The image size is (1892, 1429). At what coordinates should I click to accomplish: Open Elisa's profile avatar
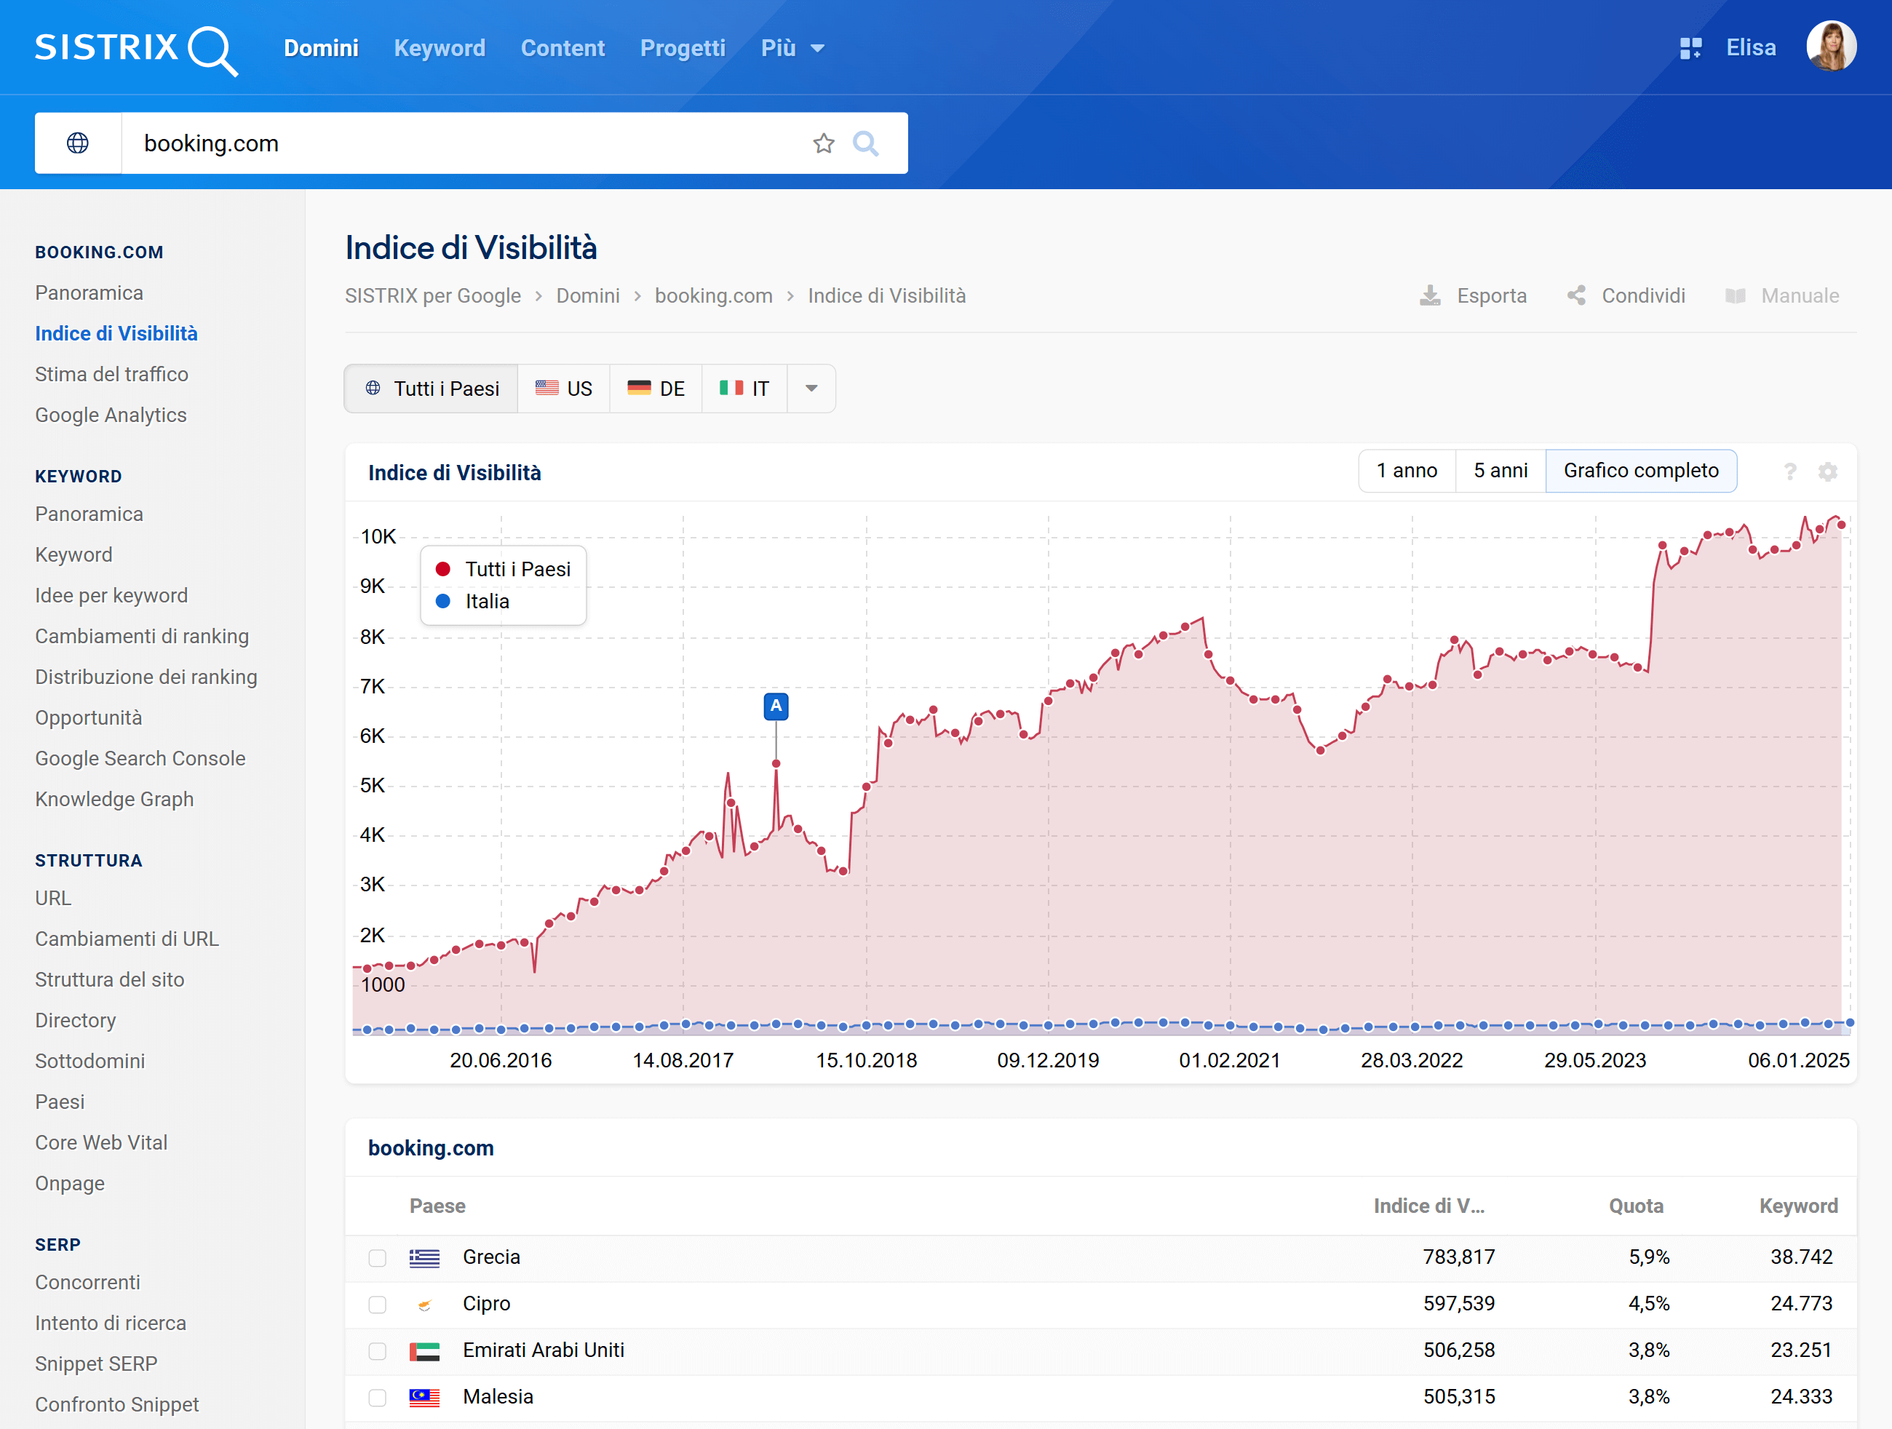[1830, 46]
